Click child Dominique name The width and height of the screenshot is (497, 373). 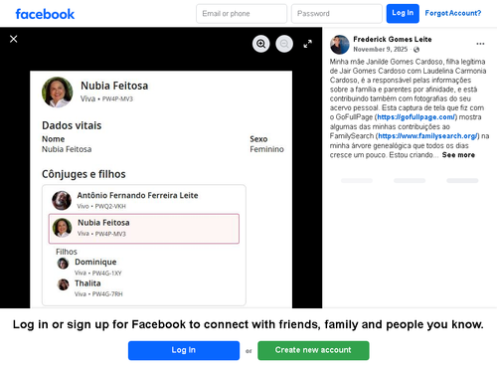[x=95, y=262]
